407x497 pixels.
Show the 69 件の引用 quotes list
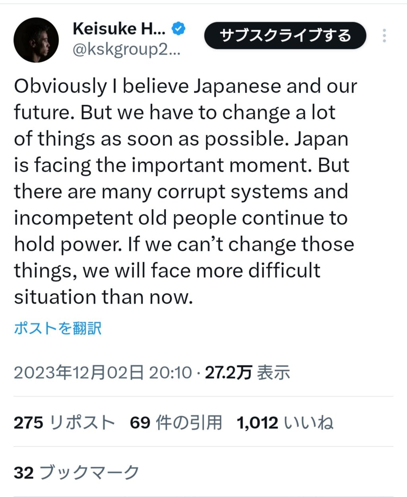[x=176, y=422]
